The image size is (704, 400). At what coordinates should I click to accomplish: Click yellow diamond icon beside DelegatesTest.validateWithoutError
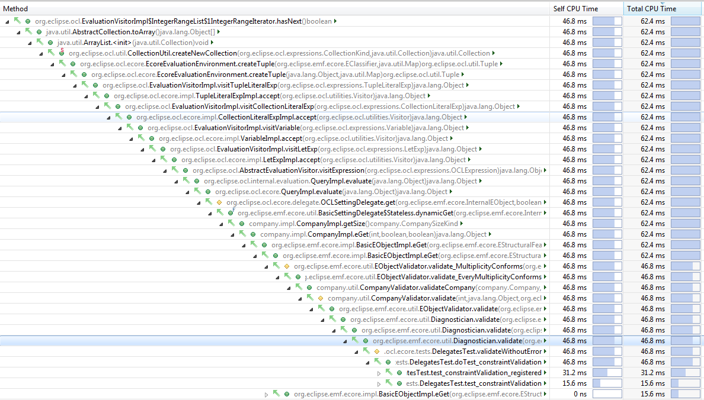pos(377,351)
